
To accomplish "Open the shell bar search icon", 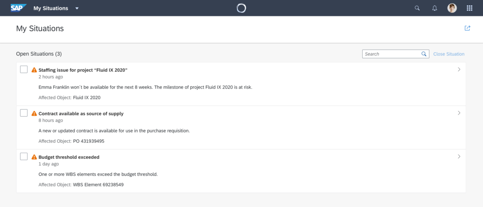I will [417, 8].
